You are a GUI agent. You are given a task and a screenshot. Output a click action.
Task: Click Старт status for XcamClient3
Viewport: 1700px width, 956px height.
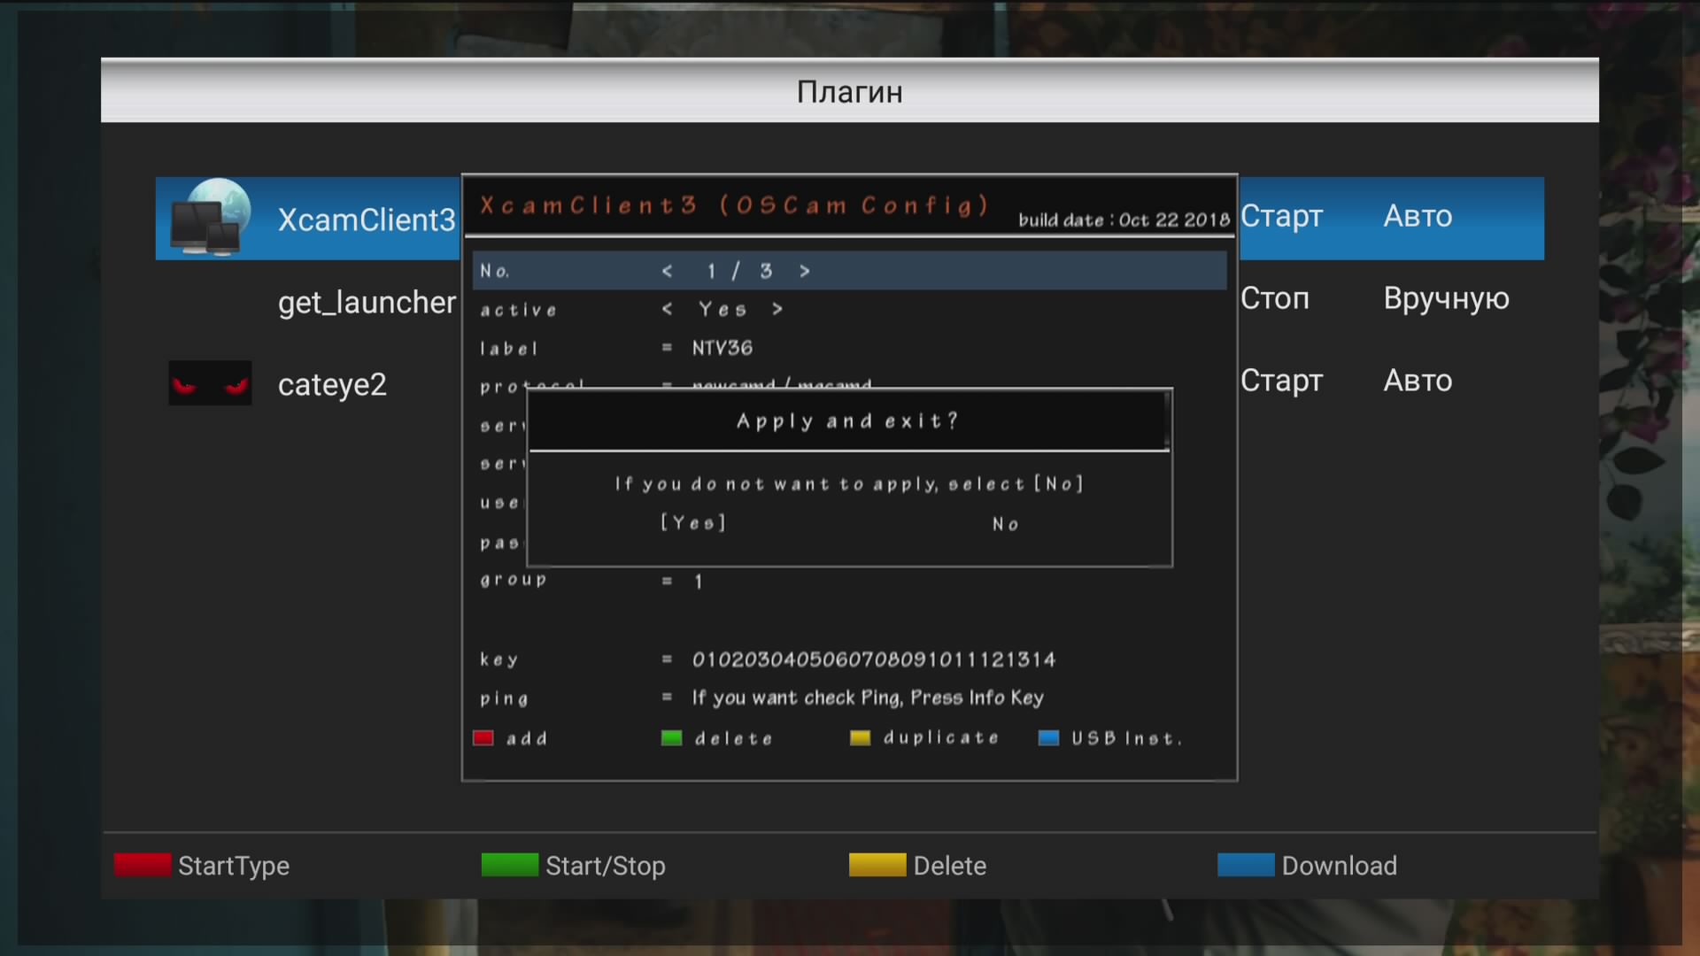click(1282, 216)
